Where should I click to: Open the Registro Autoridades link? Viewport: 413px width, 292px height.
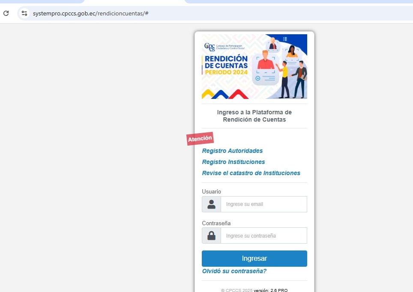click(x=232, y=151)
